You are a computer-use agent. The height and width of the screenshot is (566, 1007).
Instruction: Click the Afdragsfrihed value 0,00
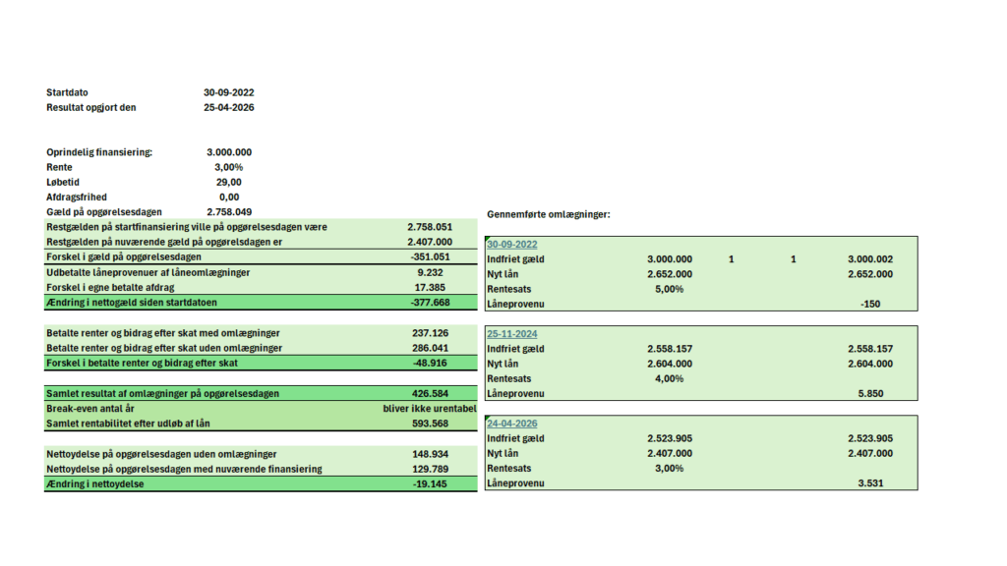(228, 197)
